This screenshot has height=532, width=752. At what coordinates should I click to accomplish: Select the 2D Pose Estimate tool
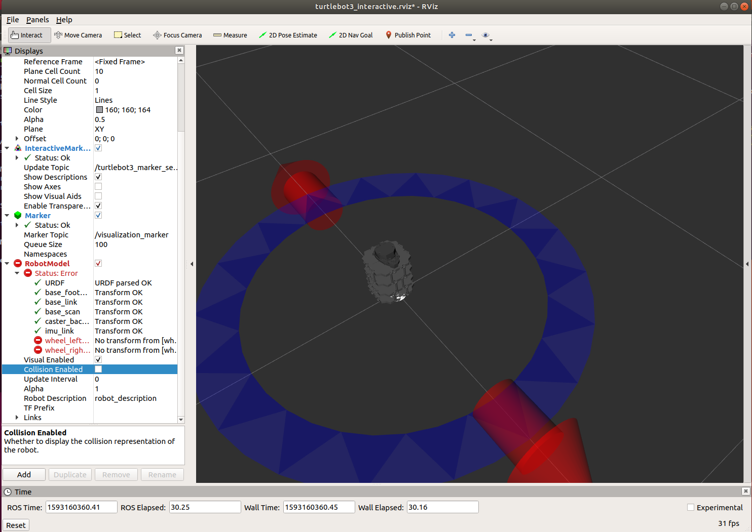(288, 35)
